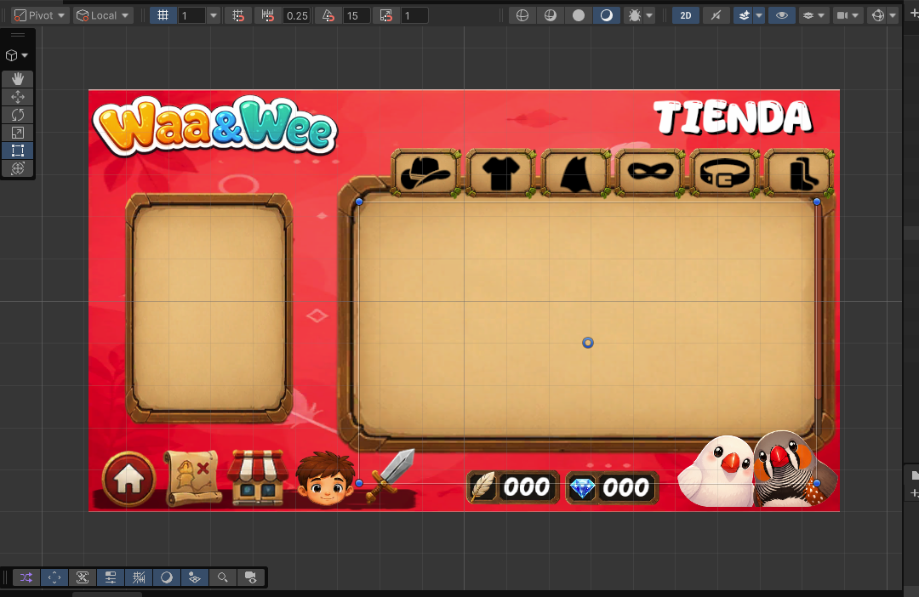This screenshot has height=597, width=919.
Task: Open scene camera settings dropdown
Action: [x=847, y=16]
